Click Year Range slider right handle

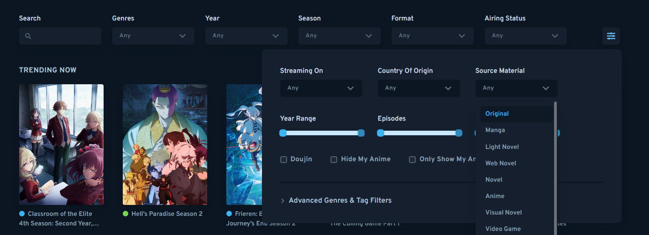point(361,133)
